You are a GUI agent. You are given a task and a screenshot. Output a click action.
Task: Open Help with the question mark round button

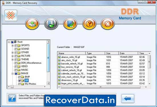89,24
